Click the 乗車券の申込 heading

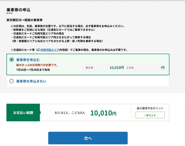coord(18,10)
